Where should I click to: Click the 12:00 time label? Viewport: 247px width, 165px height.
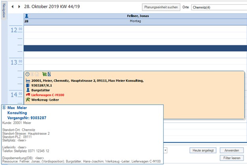16,30
